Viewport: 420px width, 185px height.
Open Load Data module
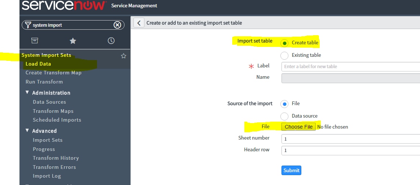point(38,64)
